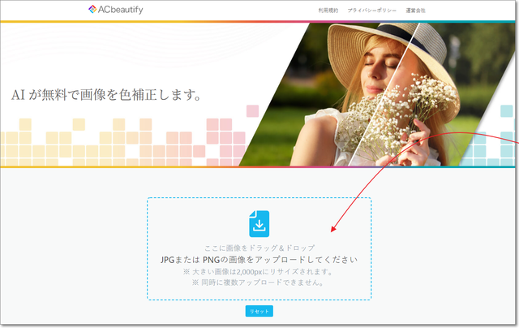Click the AI が無料で画像を色補正します headline
519x328 pixels.
[106, 95]
